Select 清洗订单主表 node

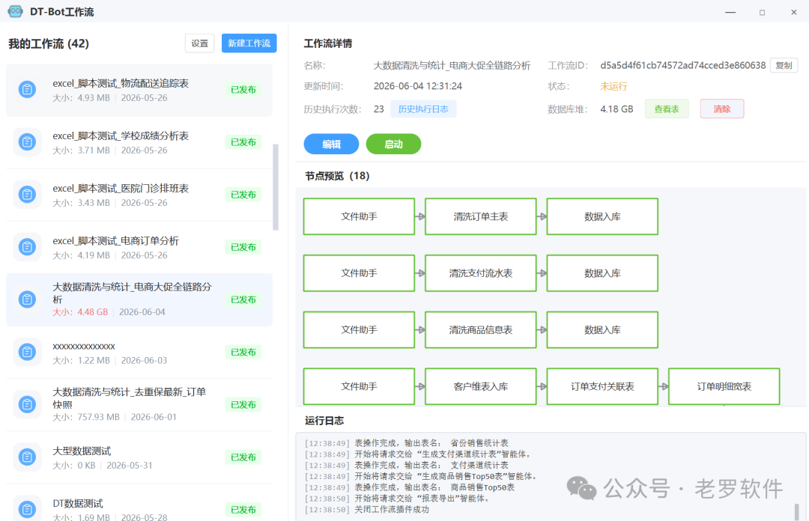click(x=481, y=216)
